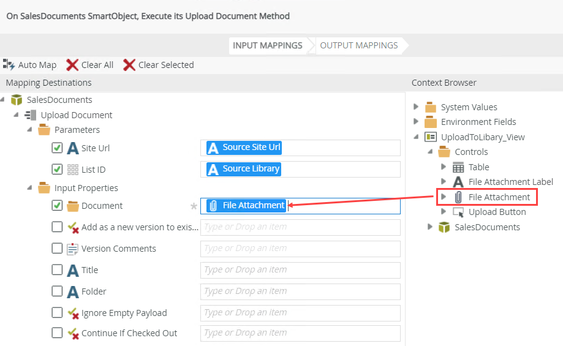Tick the Folder property checkbox

pyautogui.click(x=57, y=291)
